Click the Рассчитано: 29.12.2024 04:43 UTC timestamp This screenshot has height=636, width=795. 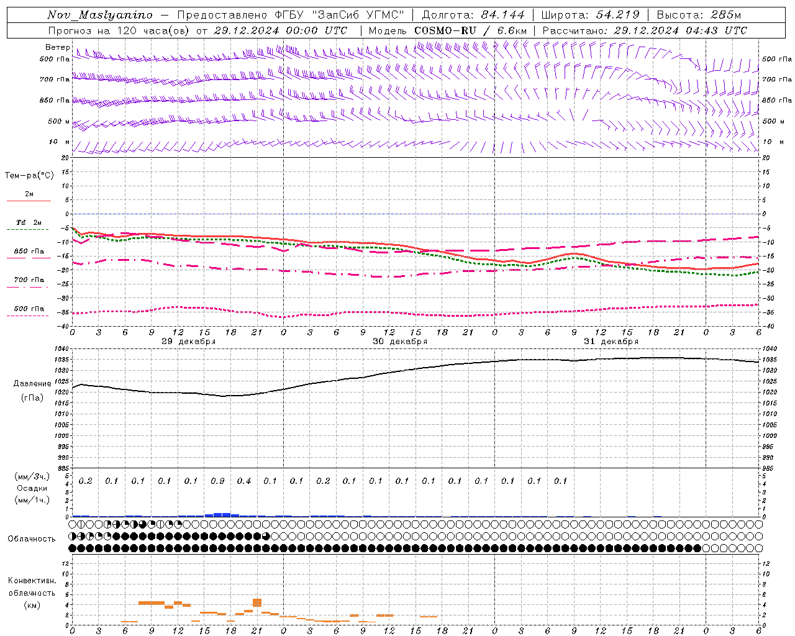(645, 30)
